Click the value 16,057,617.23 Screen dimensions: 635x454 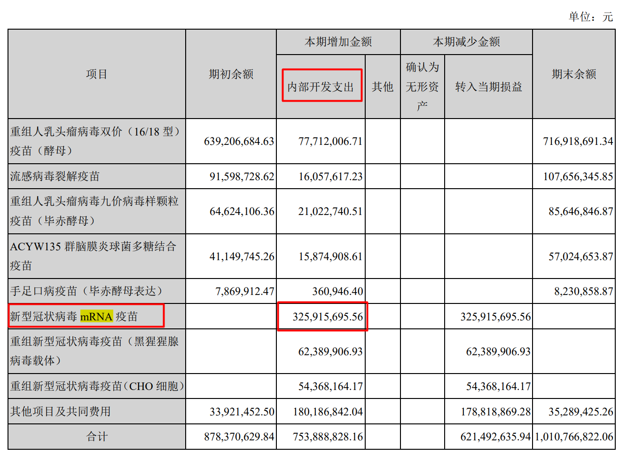[330, 176]
